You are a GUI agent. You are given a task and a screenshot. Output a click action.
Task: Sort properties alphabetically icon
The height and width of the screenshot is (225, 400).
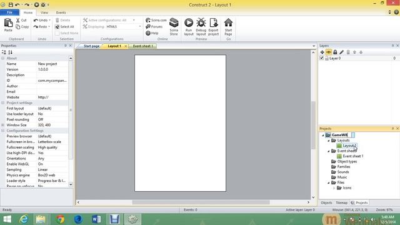(x=10, y=52)
